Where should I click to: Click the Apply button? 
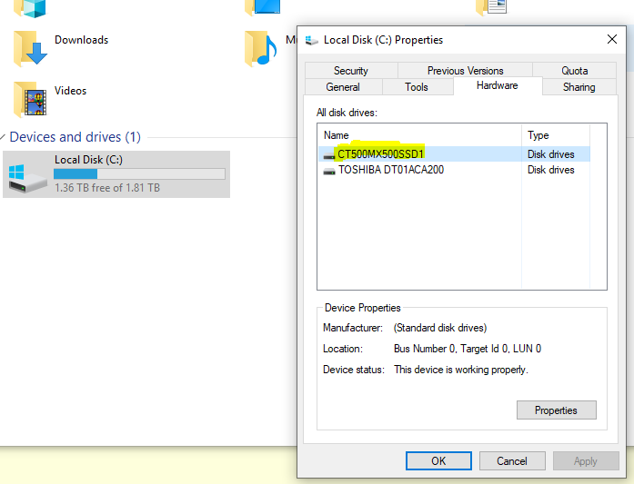click(586, 461)
